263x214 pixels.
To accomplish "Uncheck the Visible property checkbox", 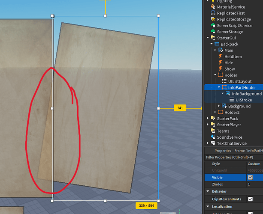I will (x=250, y=177).
